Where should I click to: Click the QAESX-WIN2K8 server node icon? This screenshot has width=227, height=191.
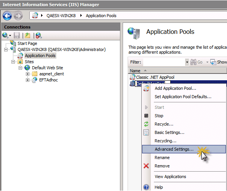coord(13,49)
